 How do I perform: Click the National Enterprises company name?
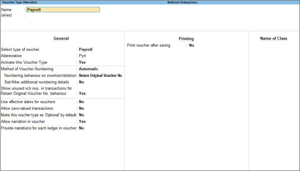pyautogui.click(x=182, y=2)
